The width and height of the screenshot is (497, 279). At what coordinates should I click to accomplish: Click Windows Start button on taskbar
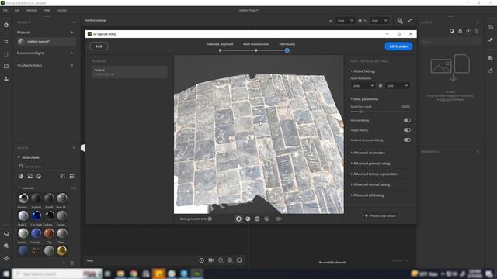[6, 274]
